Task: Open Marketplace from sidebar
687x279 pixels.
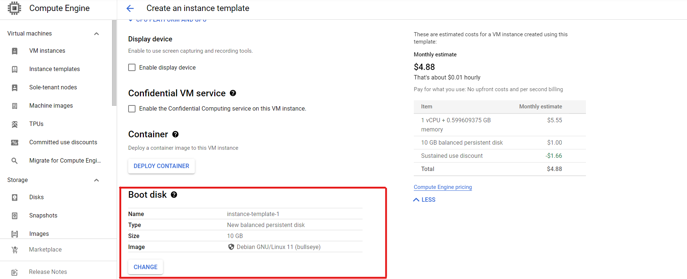Action: tap(45, 249)
